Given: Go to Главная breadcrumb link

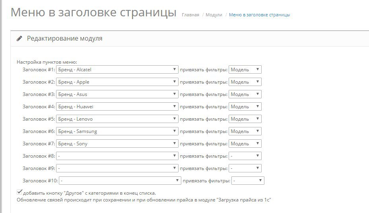Looking at the screenshot, I should (190, 15).
